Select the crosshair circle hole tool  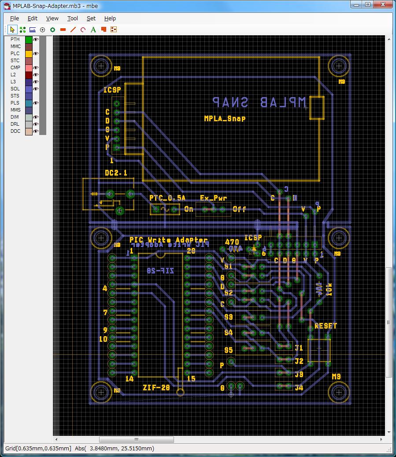(x=42, y=30)
